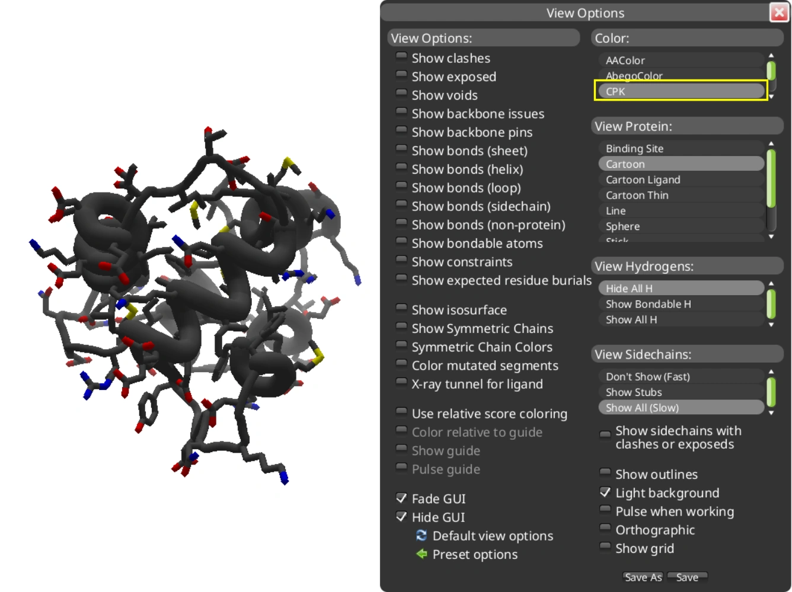
Task: Click Color list scrollbar thumb
Action: click(x=771, y=71)
